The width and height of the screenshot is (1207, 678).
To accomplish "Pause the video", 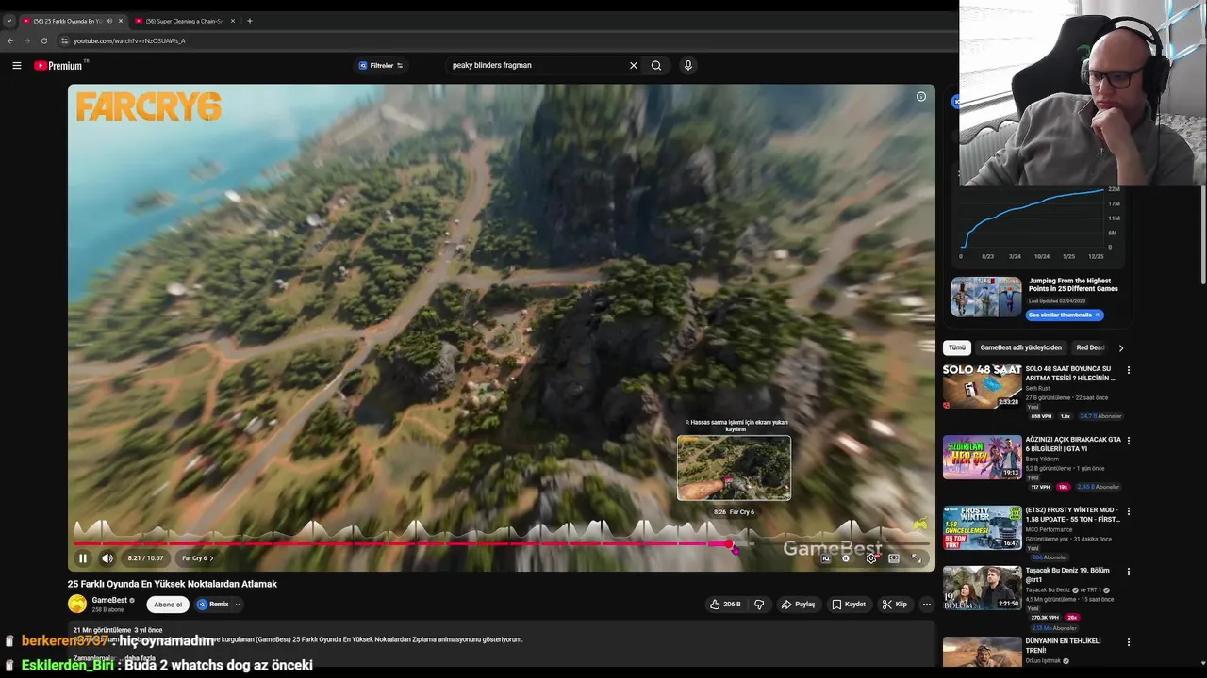I will point(83,558).
